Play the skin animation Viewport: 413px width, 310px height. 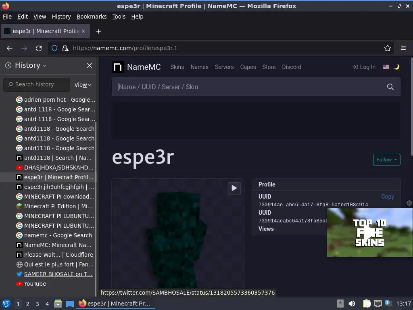(x=234, y=188)
